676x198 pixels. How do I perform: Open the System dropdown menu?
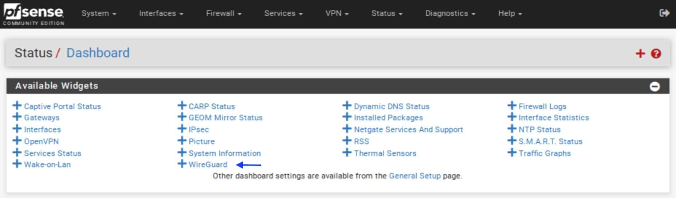(x=99, y=13)
